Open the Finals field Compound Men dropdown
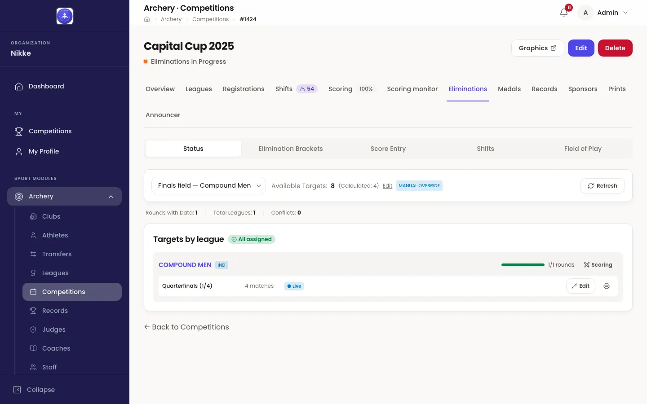This screenshot has height=404, width=647. click(x=208, y=185)
